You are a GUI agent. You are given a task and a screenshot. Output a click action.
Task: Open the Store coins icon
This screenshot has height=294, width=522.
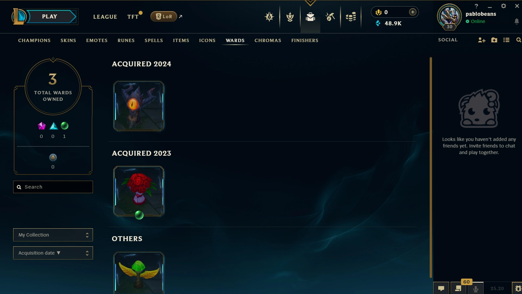(351, 17)
